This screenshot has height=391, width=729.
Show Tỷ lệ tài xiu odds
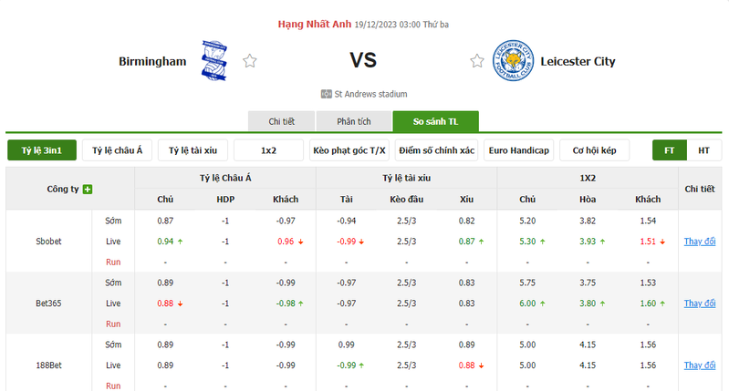click(193, 150)
